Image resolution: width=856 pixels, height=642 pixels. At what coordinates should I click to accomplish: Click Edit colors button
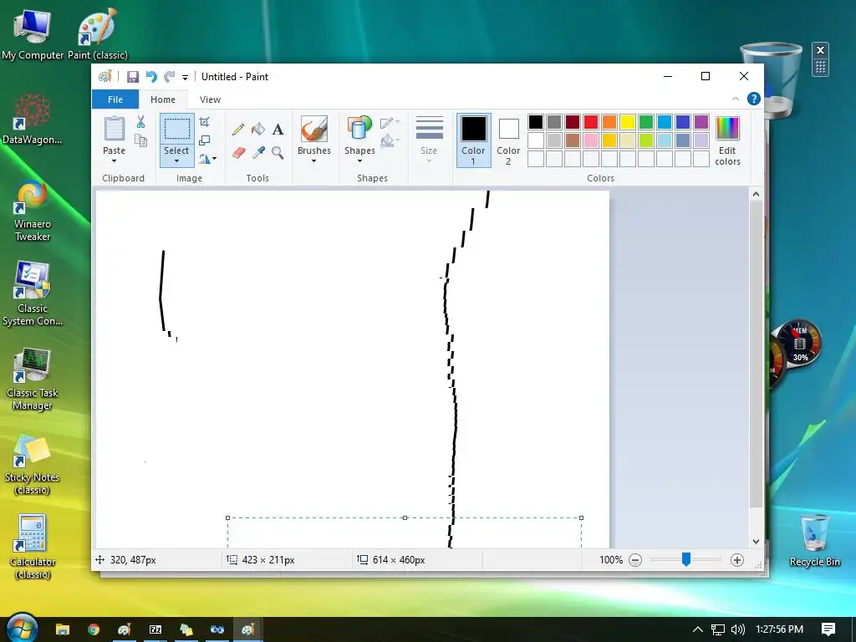pos(728,140)
